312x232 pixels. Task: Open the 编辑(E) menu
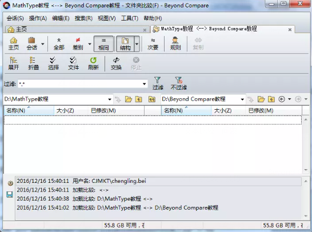[x=61, y=18]
